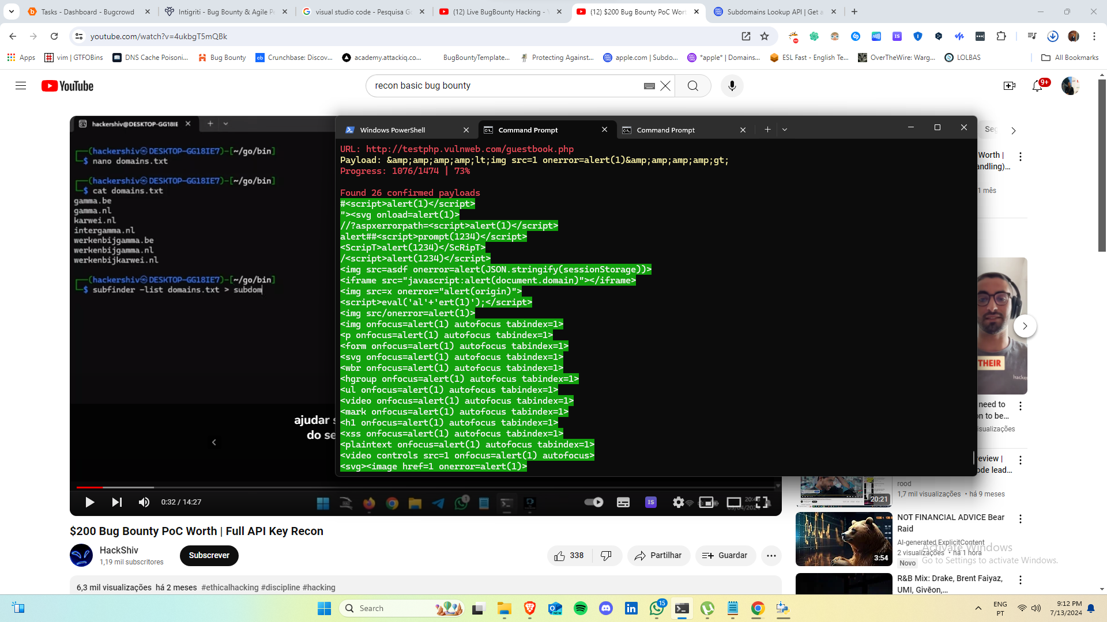Click the Subscrever button

(209, 555)
